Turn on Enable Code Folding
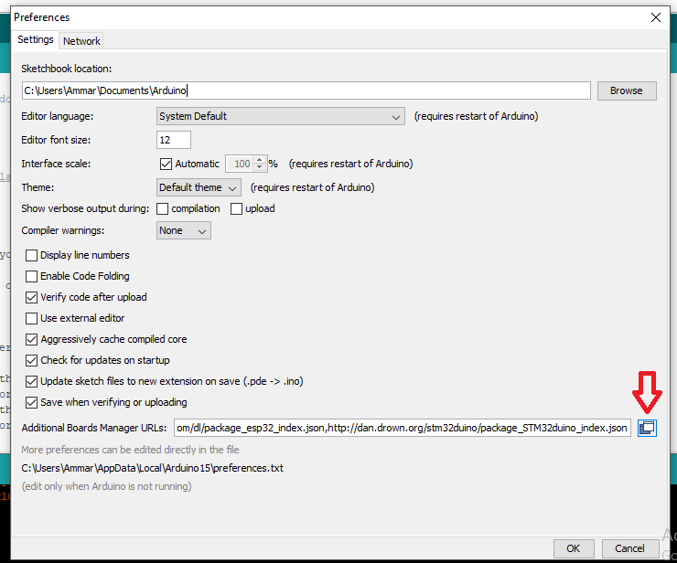This screenshot has width=677, height=563. click(32, 276)
